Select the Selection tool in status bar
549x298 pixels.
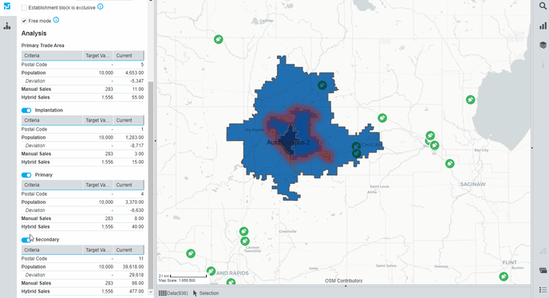tap(206, 293)
